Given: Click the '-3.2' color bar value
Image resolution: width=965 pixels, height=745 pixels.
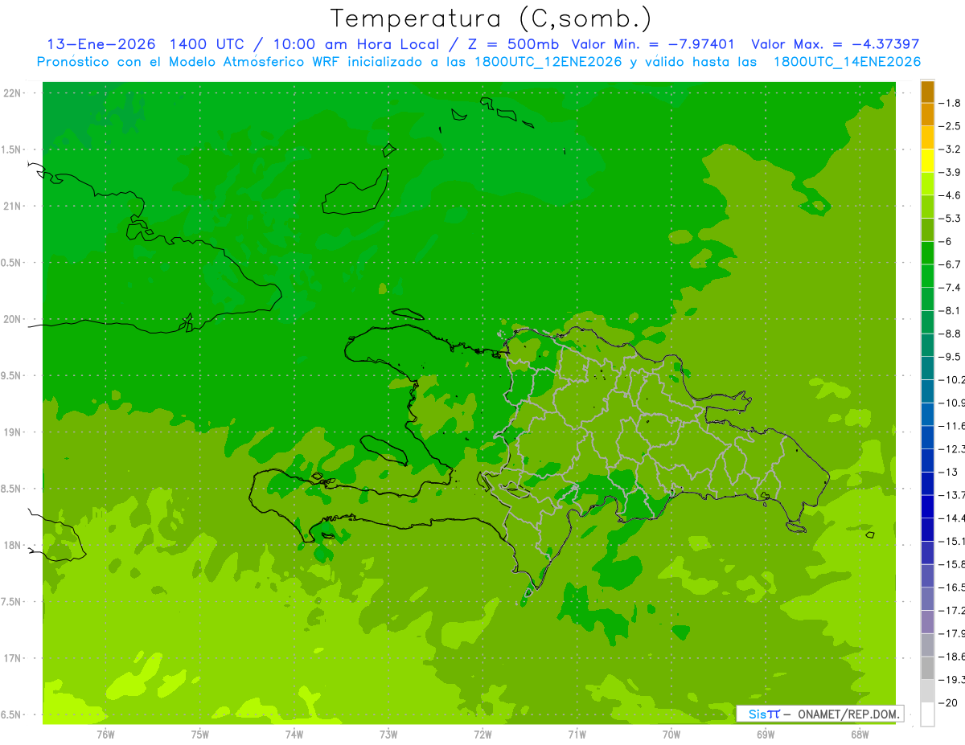Looking at the screenshot, I should pyautogui.click(x=950, y=149).
